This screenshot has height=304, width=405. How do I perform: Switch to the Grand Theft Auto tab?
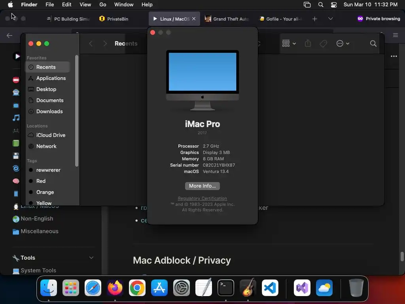pos(227,19)
